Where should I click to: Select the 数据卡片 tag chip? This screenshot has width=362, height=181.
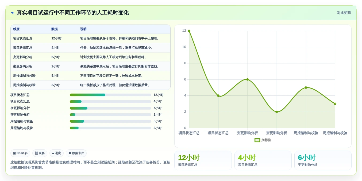pyautogui.click(x=76, y=153)
